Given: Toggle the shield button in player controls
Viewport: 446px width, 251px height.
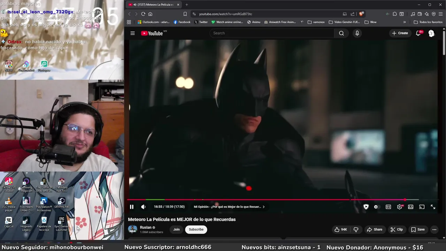Looking at the screenshot, I should click(x=366, y=207).
